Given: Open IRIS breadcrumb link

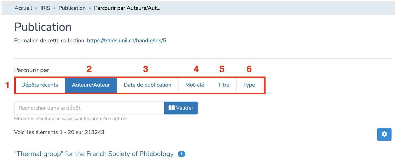Looking at the screenshot, I should (45, 8).
